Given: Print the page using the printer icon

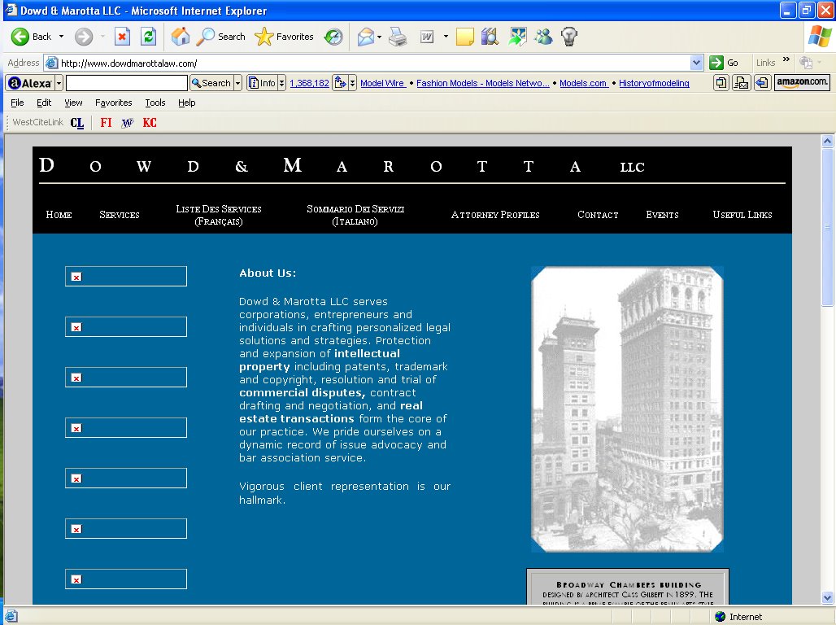Looking at the screenshot, I should pyautogui.click(x=397, y=37).
